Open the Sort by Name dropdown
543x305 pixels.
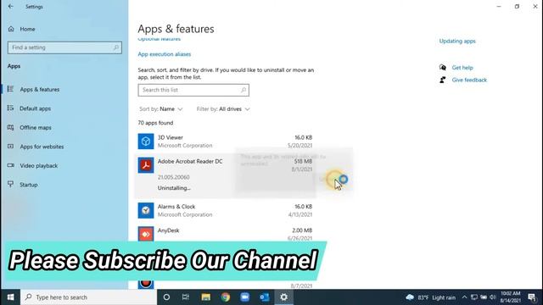click(161, 109)
